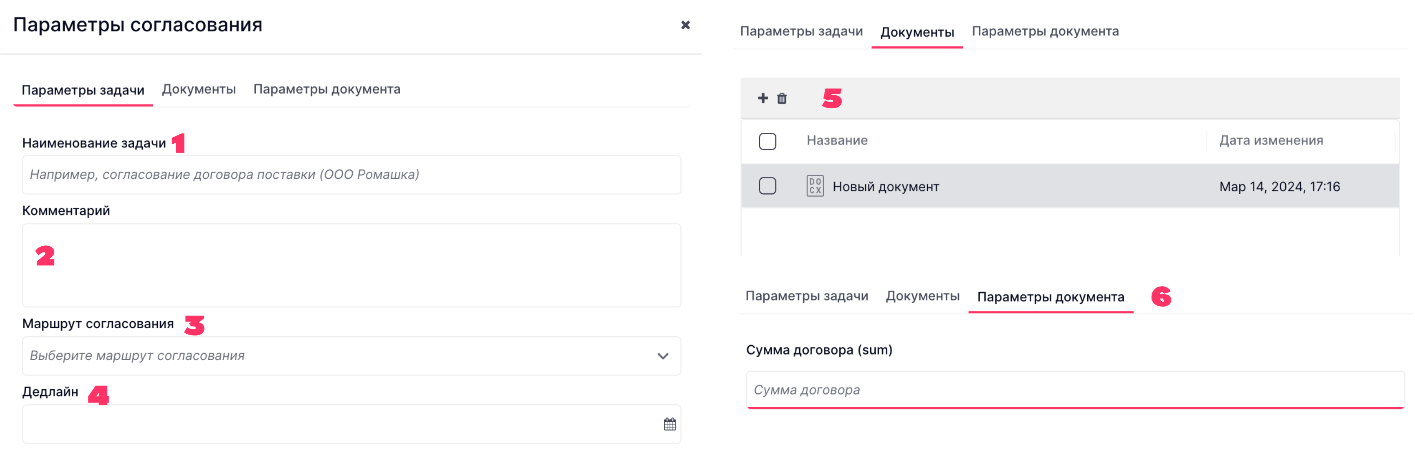1415x469 pixels.
Task: Open the calendar picker in Дедлайн field
Action: click(x=670, y=424)
